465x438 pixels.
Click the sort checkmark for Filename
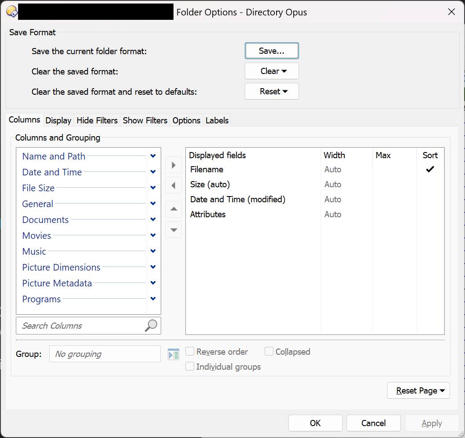coord(430,169)
